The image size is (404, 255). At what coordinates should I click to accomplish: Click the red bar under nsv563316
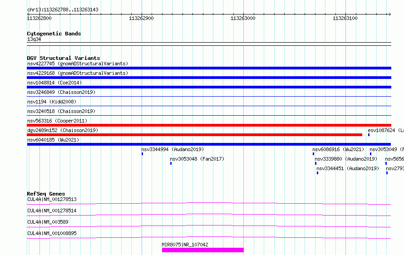[x=209, y=125]
